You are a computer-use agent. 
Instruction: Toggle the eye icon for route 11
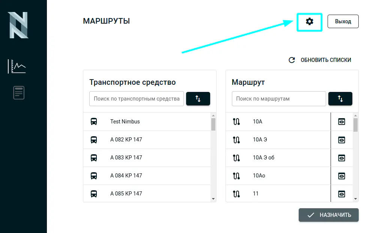point(341,194)
